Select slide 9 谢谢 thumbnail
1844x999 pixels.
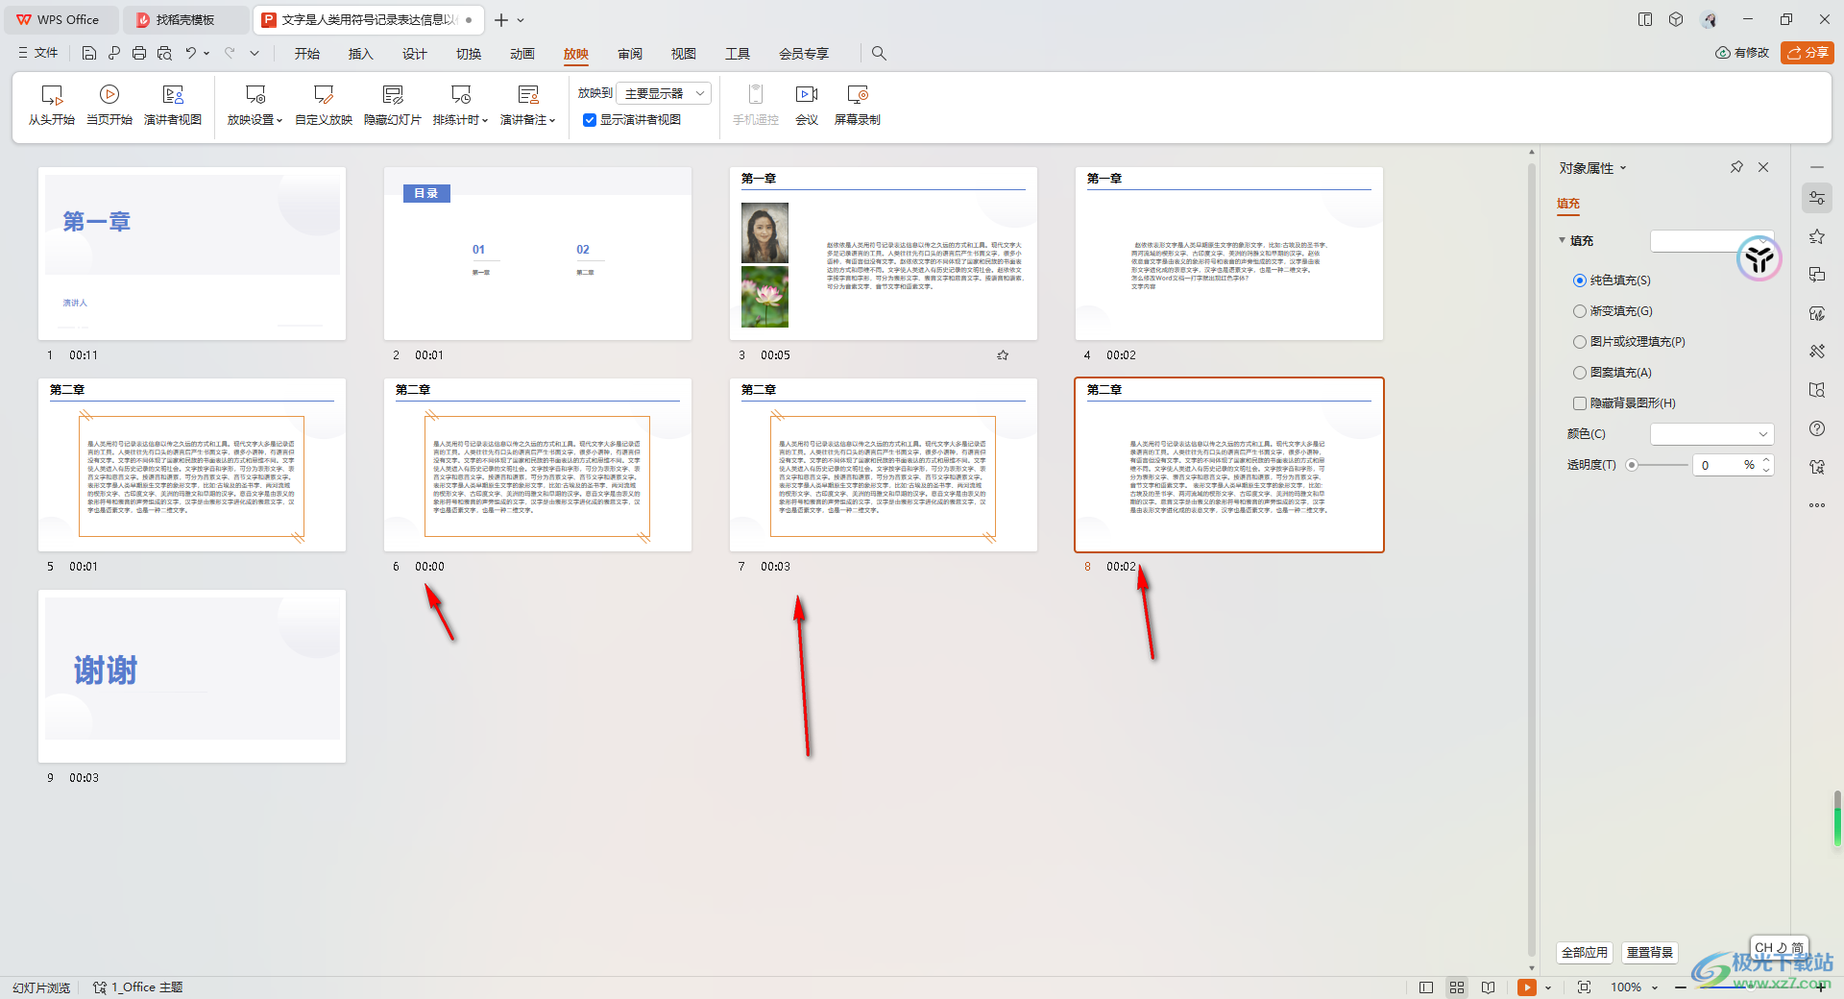point(192,676)
